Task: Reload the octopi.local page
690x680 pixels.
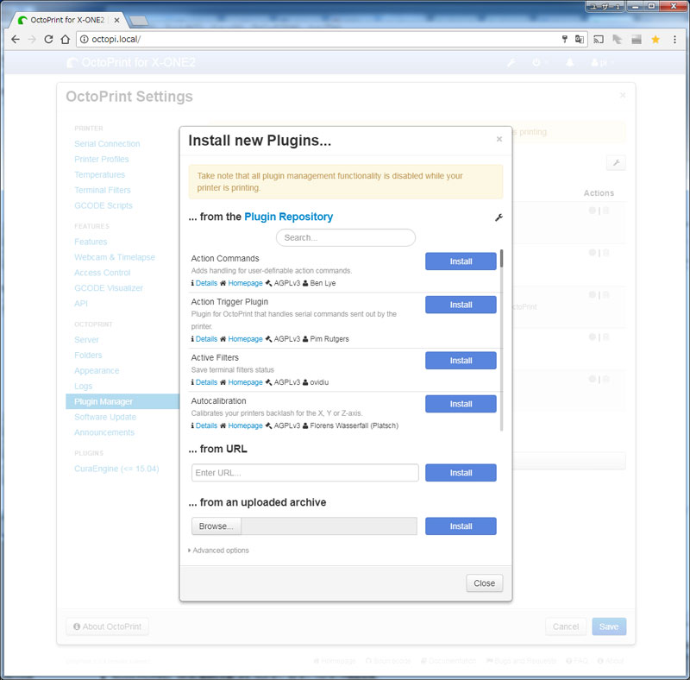Action: coord(48,39)
